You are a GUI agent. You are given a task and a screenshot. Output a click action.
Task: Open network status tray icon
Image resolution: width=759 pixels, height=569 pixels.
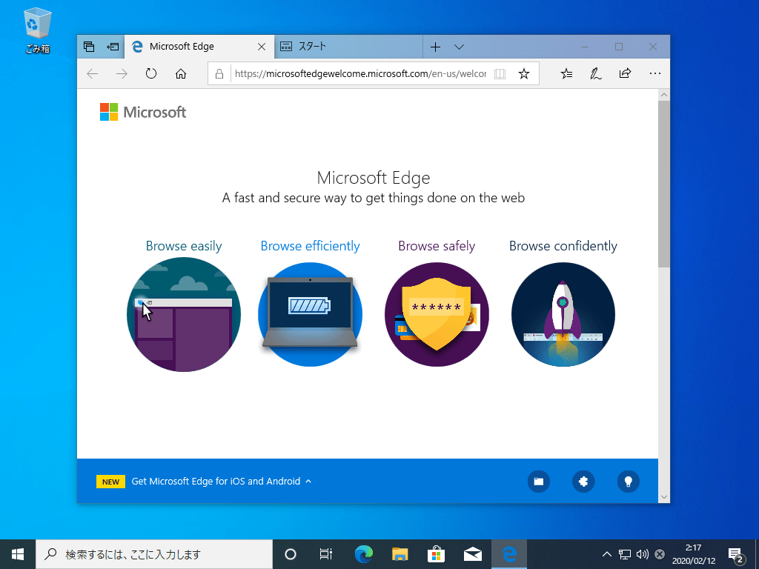point(625,554)
